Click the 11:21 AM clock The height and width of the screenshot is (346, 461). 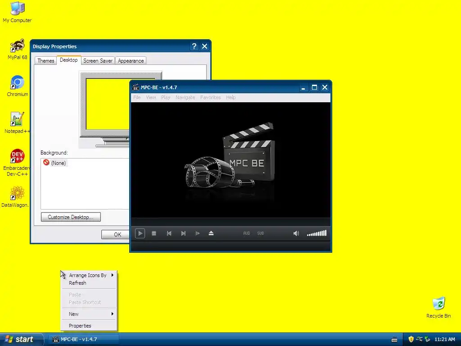(x=444, y=339)
